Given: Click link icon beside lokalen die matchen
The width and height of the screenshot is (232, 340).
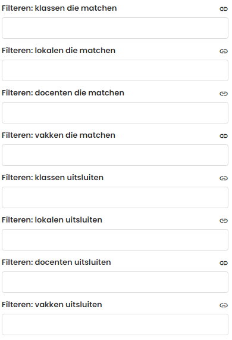Looking at the screenshot, I should (x=224, y=51).
